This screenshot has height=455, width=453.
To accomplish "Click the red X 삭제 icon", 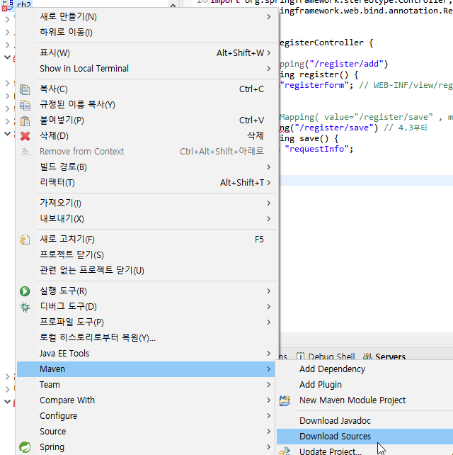I will (x=25, y=136).
